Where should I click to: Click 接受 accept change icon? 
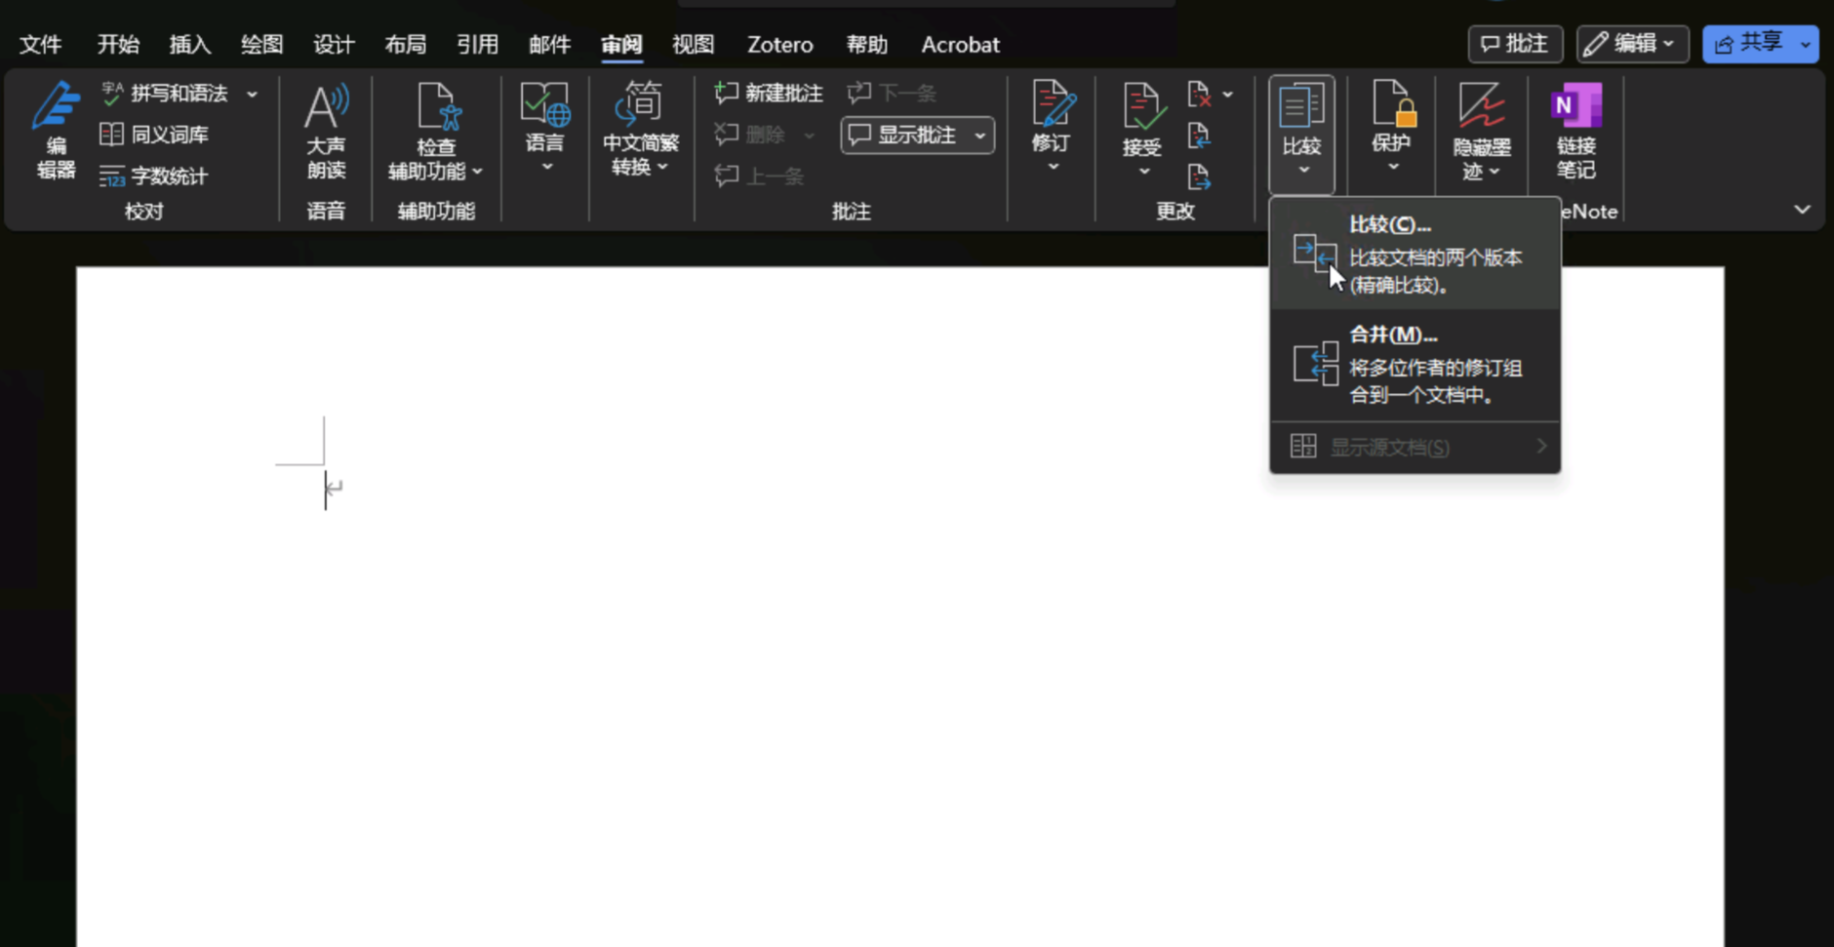point(1142,105)
